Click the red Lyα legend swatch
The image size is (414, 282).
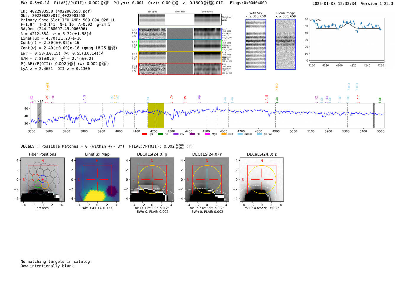pos(144,134)
